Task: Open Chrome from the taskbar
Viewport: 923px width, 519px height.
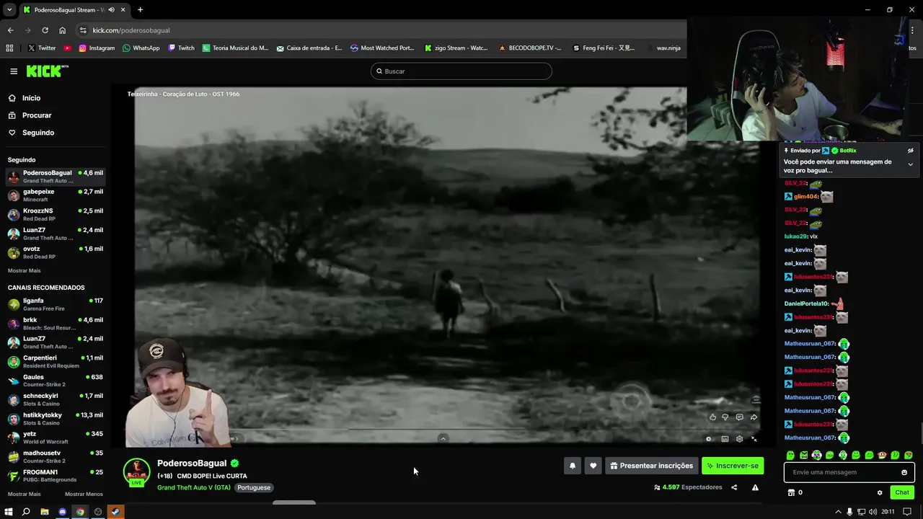Action: point(80,512)
